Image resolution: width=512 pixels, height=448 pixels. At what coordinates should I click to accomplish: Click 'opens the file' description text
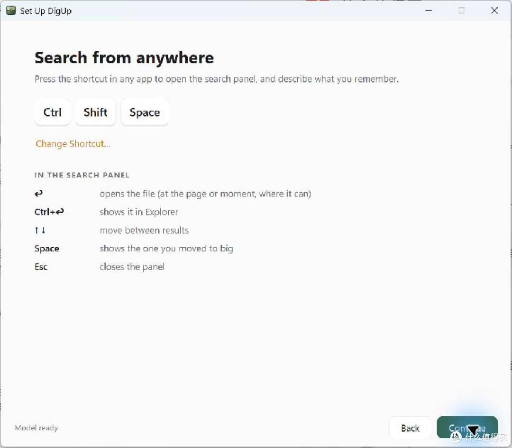pyautogui.click(x=205, y=194)
